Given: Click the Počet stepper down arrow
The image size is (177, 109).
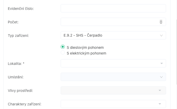Looking at the screenshot, I should coord(161,23).
